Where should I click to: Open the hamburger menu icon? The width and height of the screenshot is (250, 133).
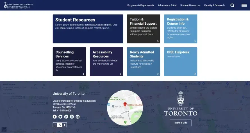(244, 5)
